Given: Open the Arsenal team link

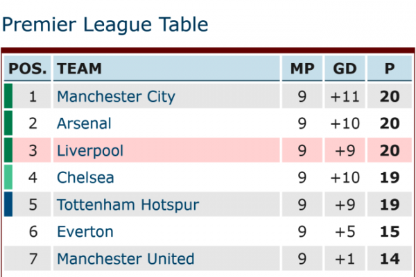Looking at the screenshot, I should tap(84, 123).
